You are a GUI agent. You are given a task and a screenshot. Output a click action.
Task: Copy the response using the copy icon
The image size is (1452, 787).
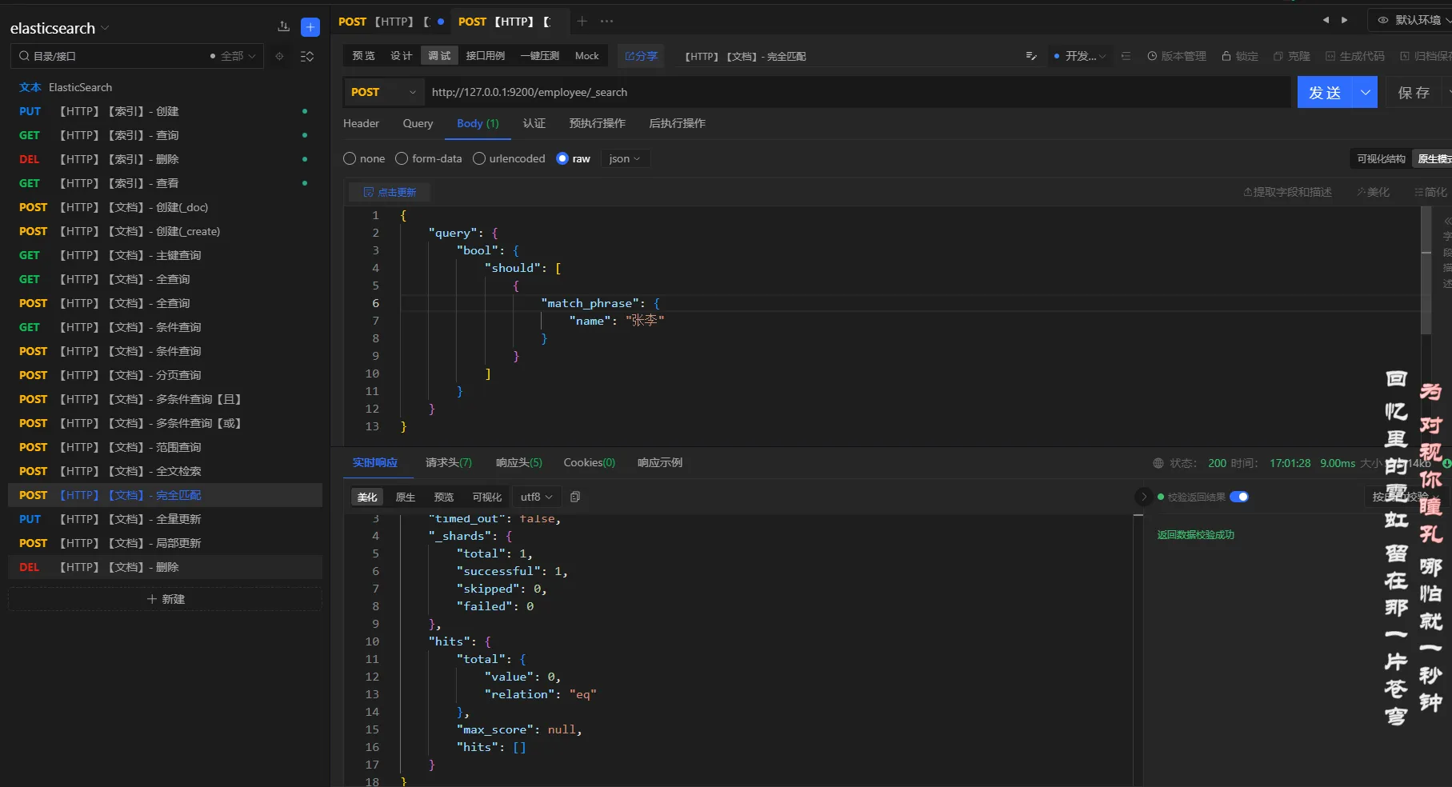575,497
